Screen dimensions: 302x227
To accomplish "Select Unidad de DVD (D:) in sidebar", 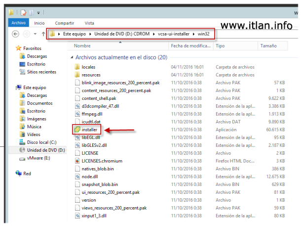I will pyautogui.click(x=46, y=150).
